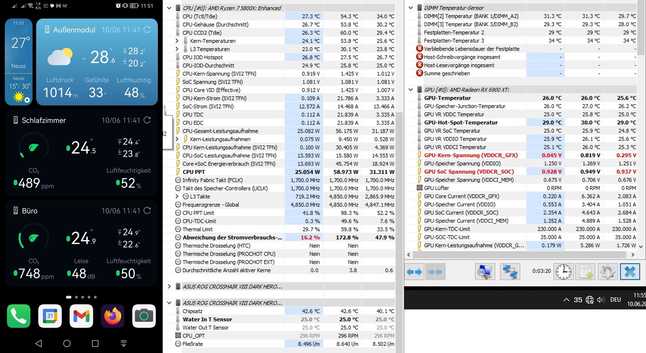The image size is (646, 353).
Task: Collapse the GPU AMD Radeon RX 6900 XT section
Action: [411, 90]
